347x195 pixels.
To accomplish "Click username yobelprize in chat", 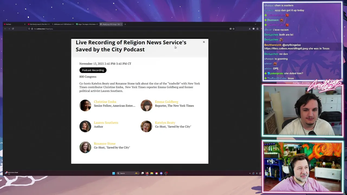I will tap(277, 73).
